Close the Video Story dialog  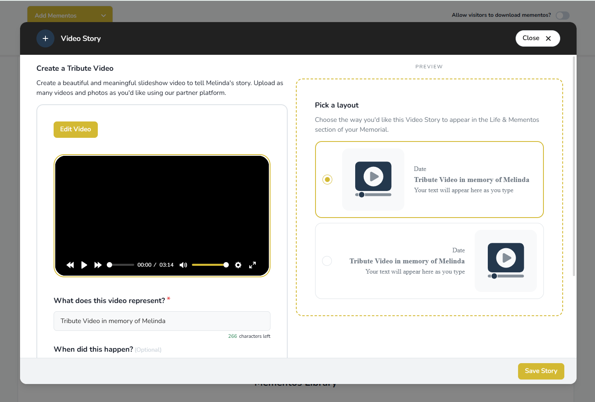(x=538, y=38)
